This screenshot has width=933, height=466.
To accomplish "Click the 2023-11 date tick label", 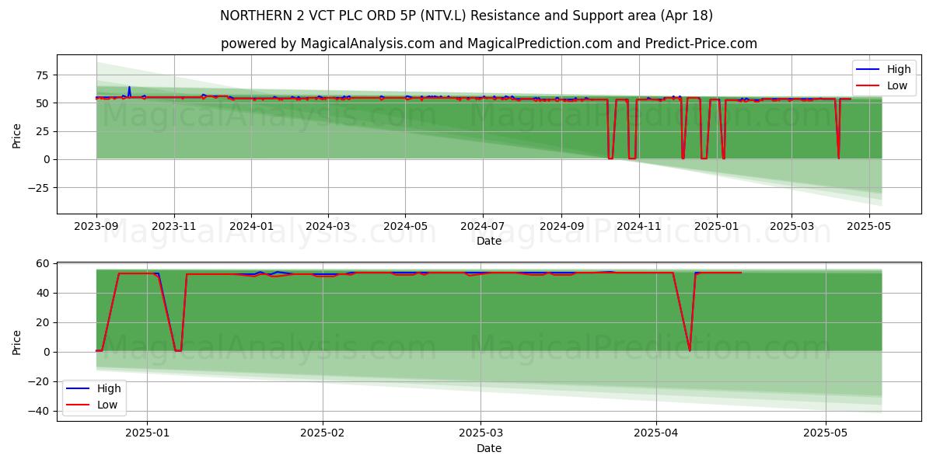I will pos(174,227).
